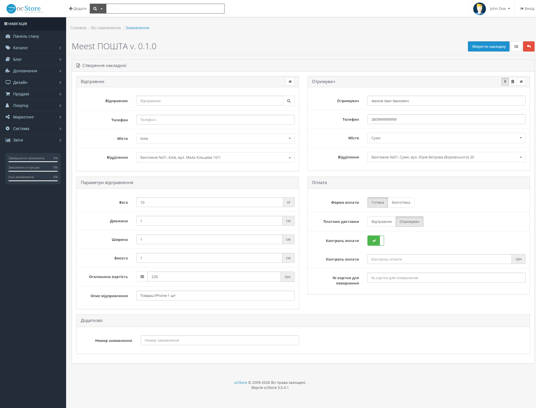The width and height of the screenshot is (536, 408).
Task: Click the search magnifier icon in header
Action: tap(95, 9)
